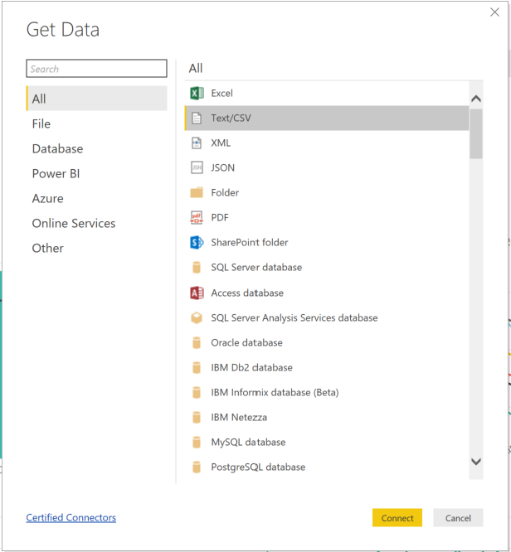
Task: Click the SharePoint folder icon
Action: pyautogui.click(x=197, y=243)
